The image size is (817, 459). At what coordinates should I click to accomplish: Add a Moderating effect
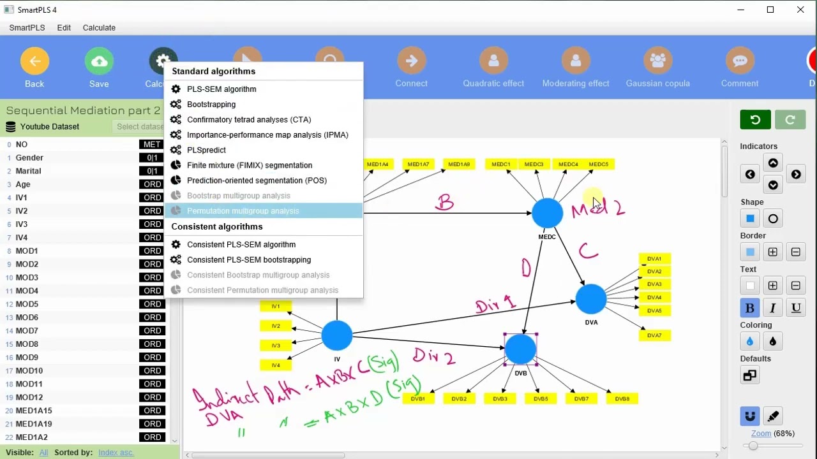576,62
